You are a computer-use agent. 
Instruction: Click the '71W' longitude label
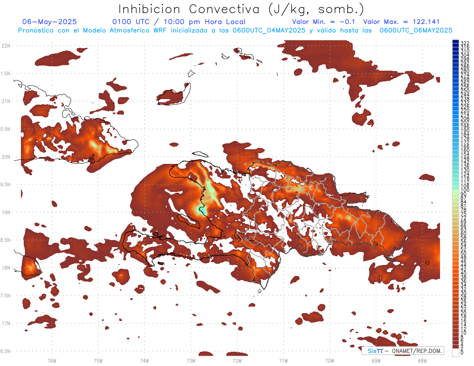(x=283, y=360)
